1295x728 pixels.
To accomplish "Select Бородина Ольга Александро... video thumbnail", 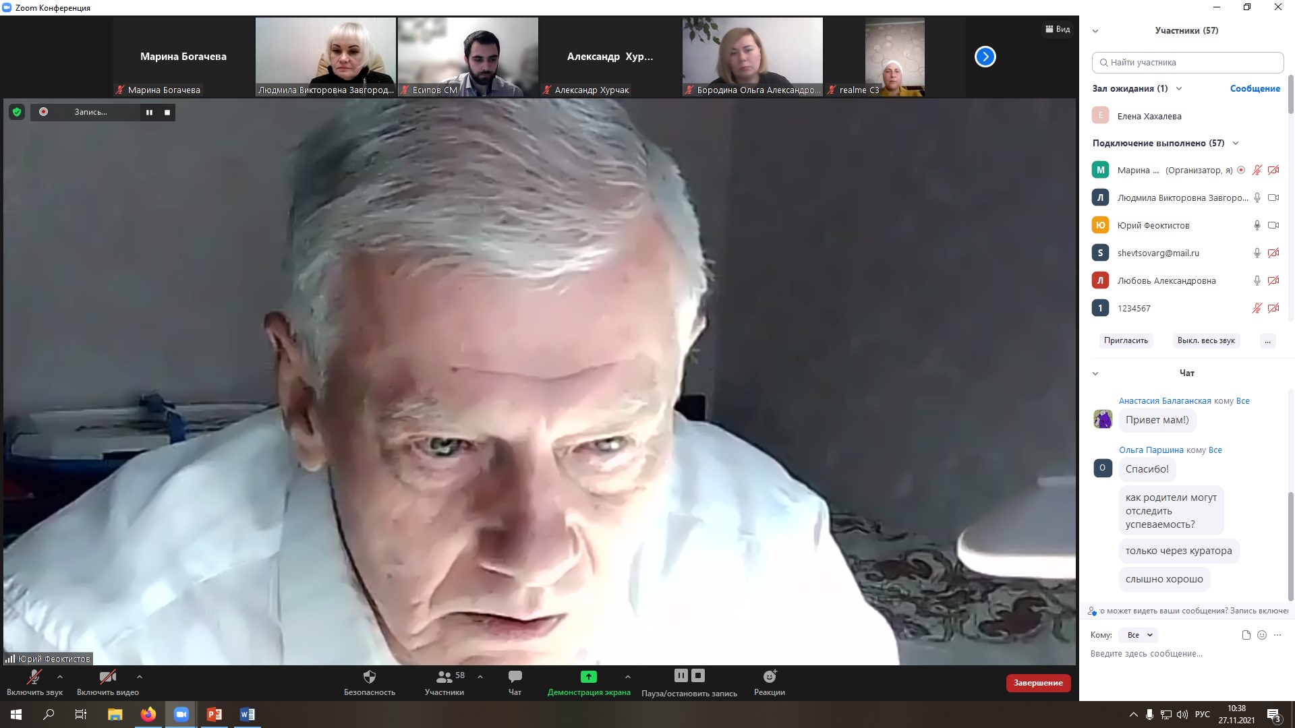I will pyautogui.click(x=753, y=57).
